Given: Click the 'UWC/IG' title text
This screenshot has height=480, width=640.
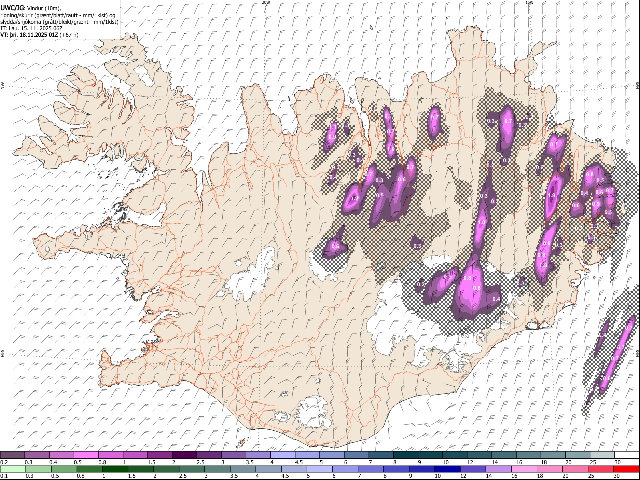Looking at the screenshot, I should pos(12,8).
